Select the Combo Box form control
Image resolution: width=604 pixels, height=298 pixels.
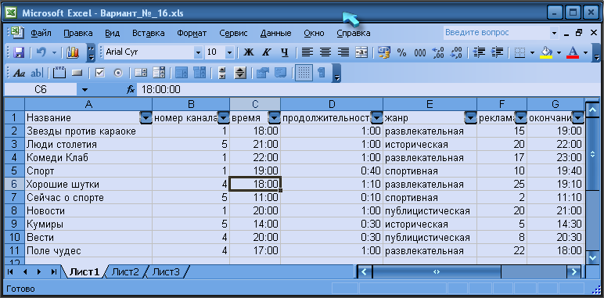tap(159, 73)
